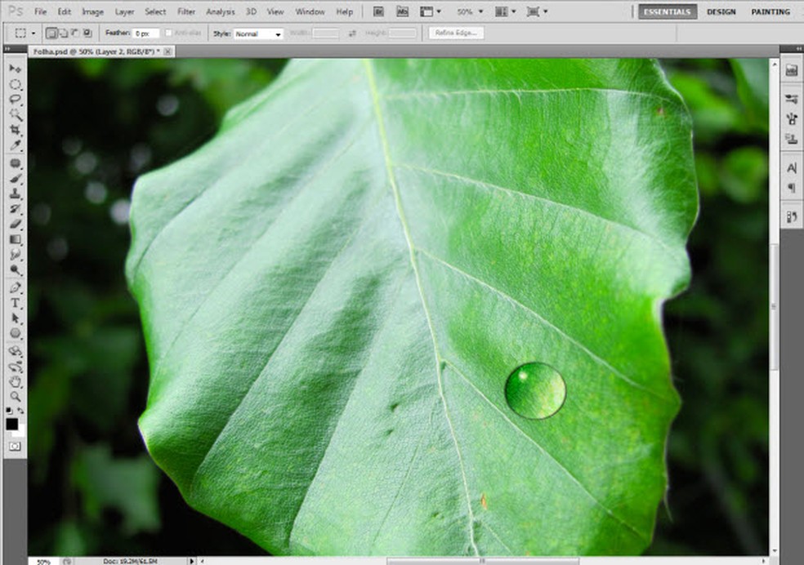Open the Character panel icon
The image size is (804, 565).
pyautogui.click(x=791, y=167)
